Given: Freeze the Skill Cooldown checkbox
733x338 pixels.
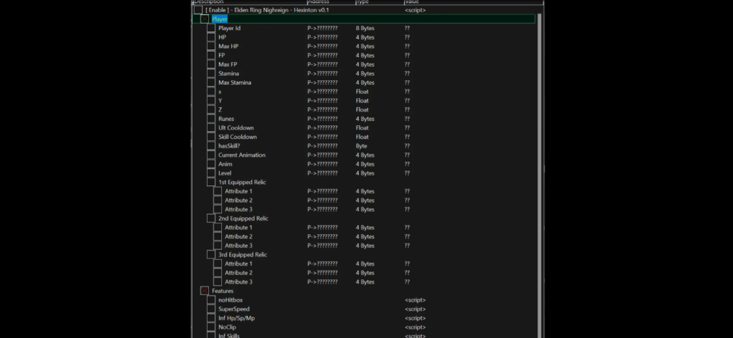Looking at the screenshot, I should pos(211,137).
